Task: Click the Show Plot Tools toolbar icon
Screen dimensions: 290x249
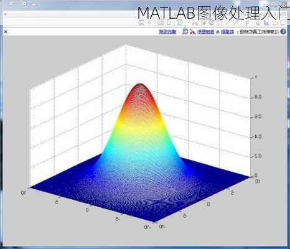Action: (x=141, y=22)
